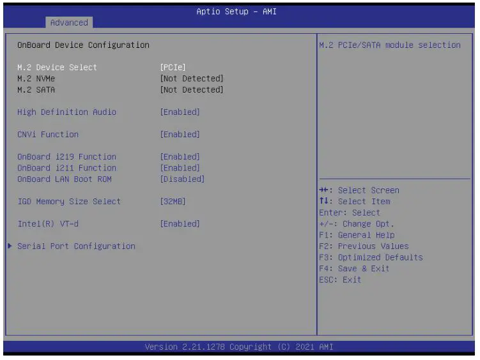Click the Enter: Select hint
480x360 pixels.
350,213
